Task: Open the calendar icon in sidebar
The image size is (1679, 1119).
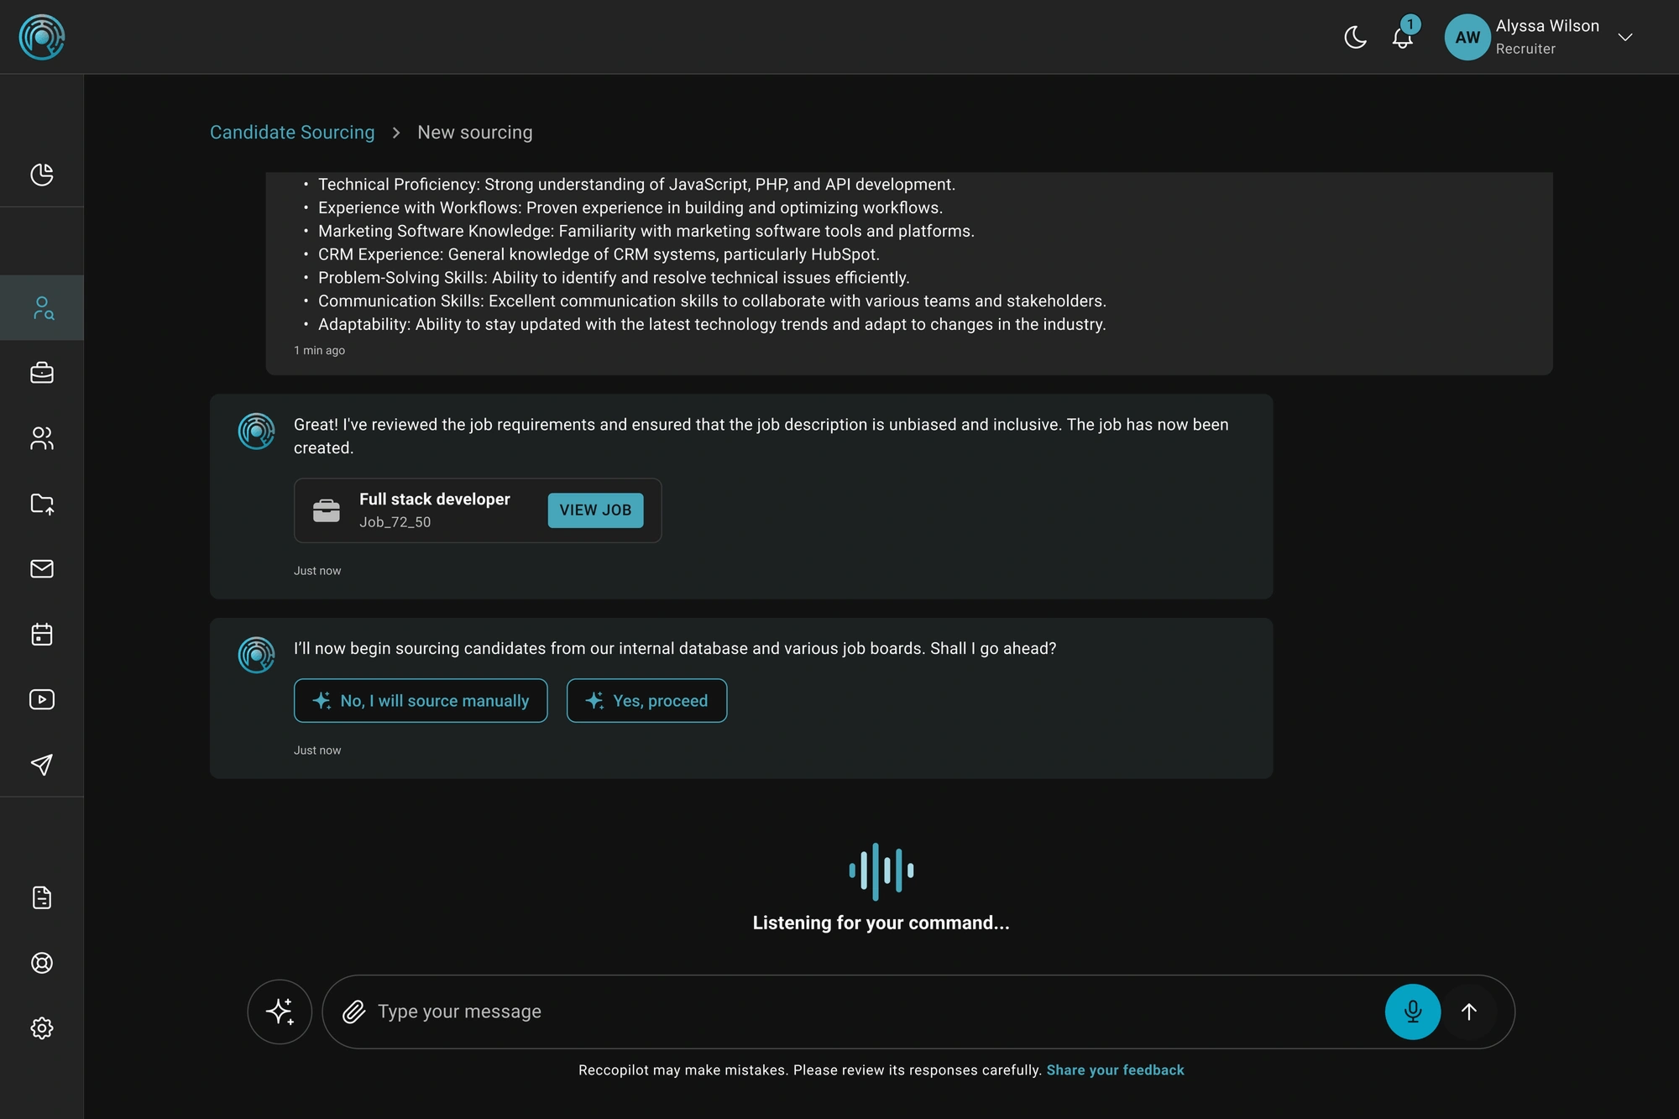Action: pyautogui.click(x=42, y=635)
